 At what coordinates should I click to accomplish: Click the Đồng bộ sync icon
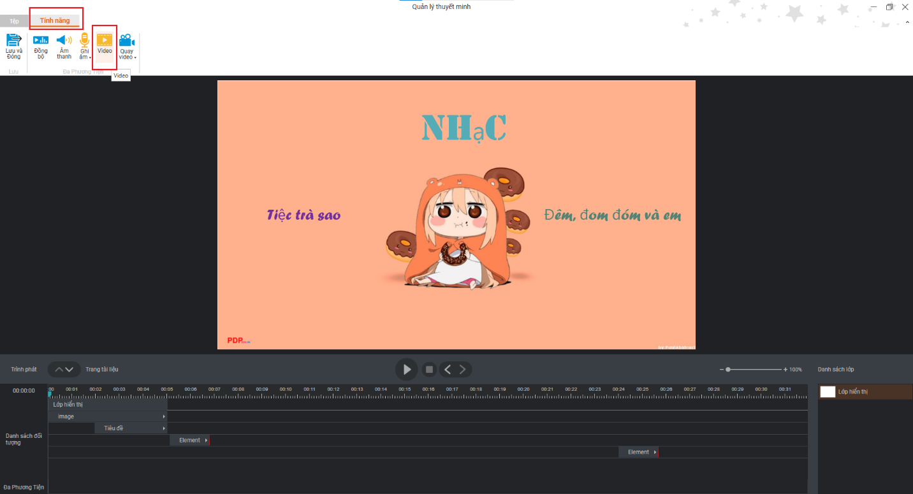pos(41,40)
